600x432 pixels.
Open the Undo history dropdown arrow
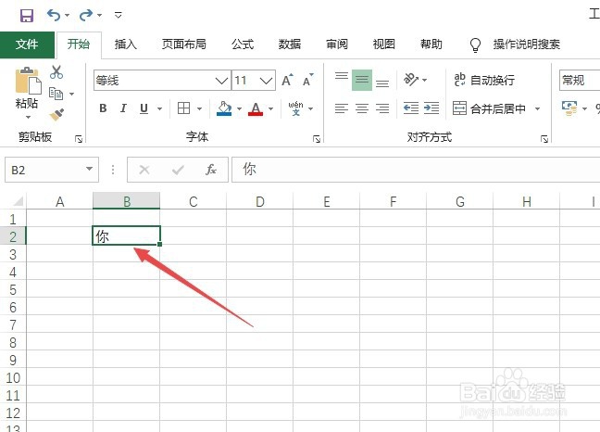click(x=67, y=16)
